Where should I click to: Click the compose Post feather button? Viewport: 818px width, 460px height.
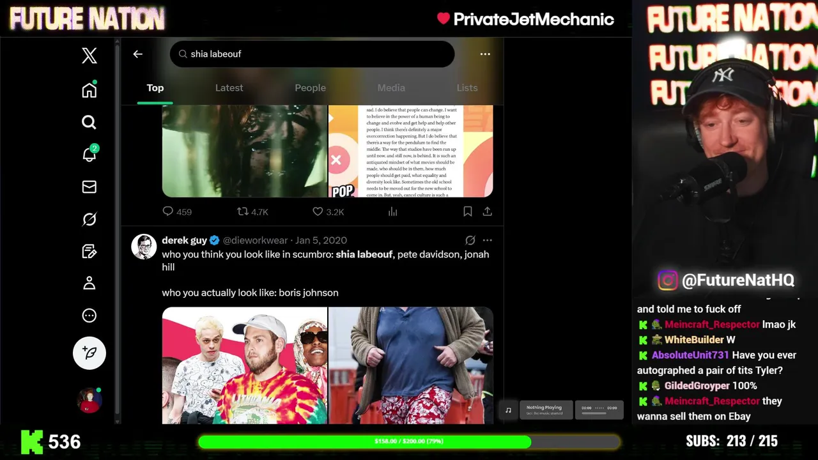click(x=89, y=353)
